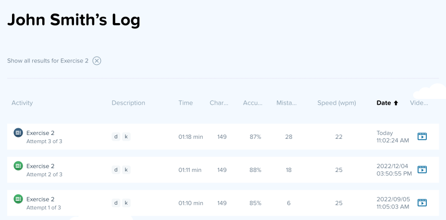Open Exercise 2 Attempt 2 of 3 entry
Viewport: 446px width, 220px height.
[x=40, y=166]
